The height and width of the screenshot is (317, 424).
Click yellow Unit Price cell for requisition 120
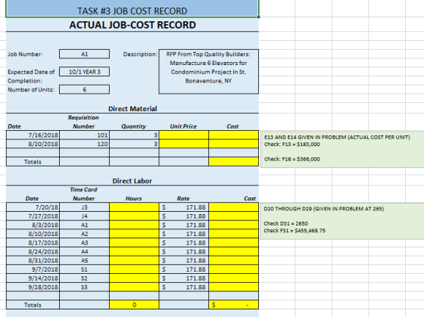[184, 144]
